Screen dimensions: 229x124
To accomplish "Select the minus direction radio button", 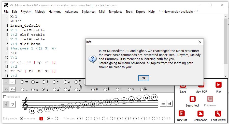I will 56,119.
